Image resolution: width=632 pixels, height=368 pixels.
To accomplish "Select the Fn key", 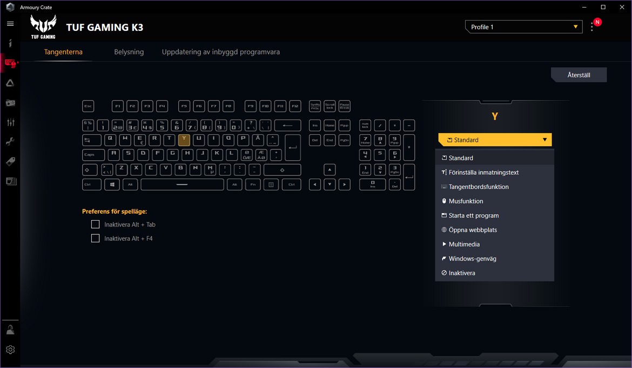I will [x=253, y=185].
